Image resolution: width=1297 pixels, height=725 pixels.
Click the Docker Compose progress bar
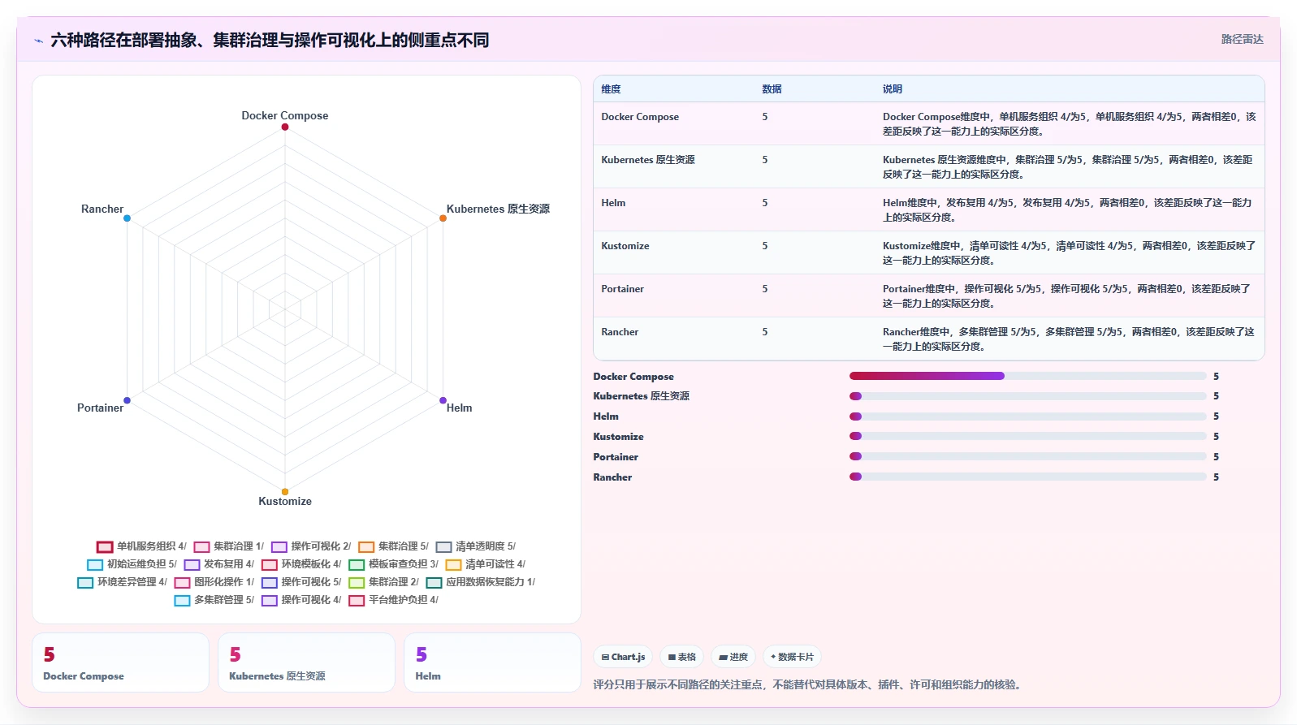[x=1027, y=376]
